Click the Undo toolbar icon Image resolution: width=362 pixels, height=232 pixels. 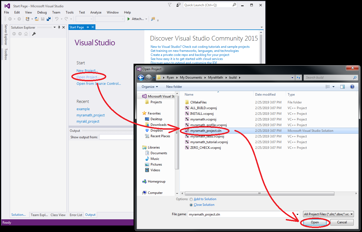(57, 19)
